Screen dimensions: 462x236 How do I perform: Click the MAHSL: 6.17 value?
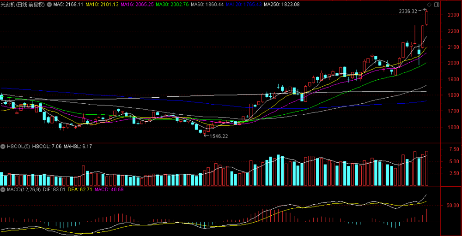pos(78,146)
